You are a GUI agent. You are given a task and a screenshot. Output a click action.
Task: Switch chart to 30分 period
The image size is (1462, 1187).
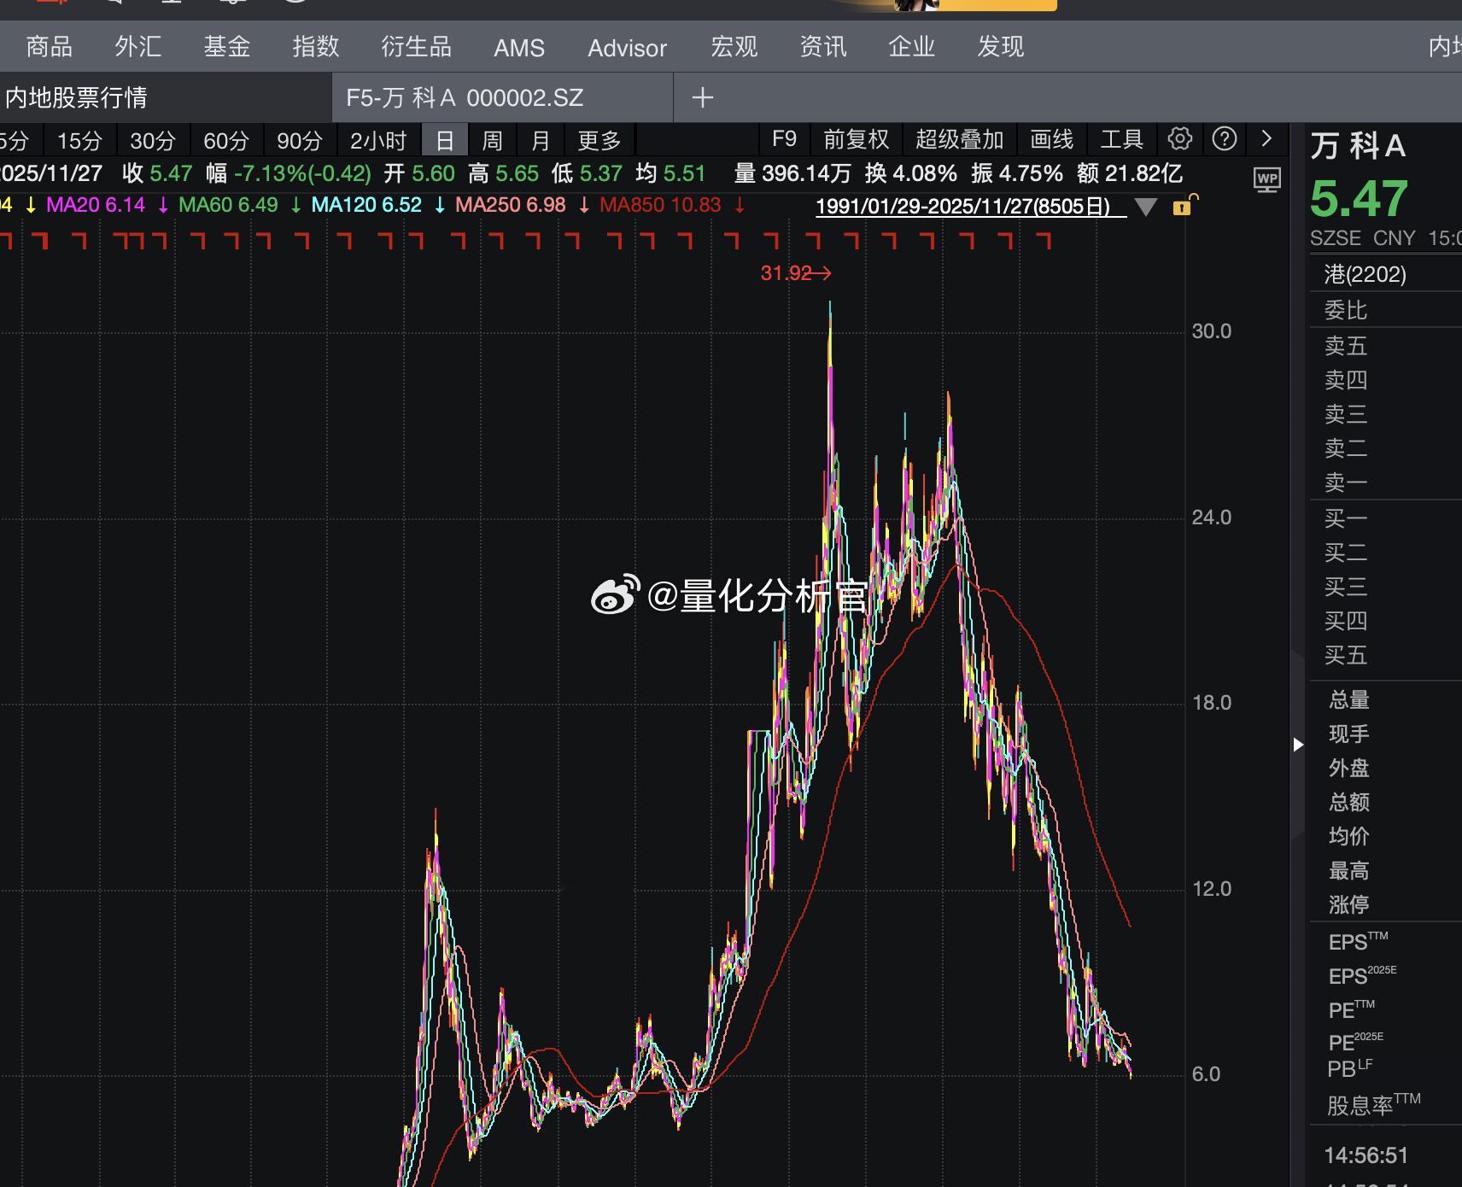(x=153, y=140)
